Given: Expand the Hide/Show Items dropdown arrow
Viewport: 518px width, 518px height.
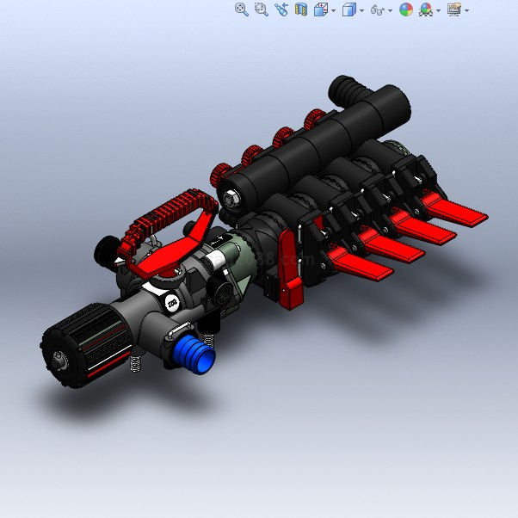Looking at the screenshot, I should pos(390,10).
